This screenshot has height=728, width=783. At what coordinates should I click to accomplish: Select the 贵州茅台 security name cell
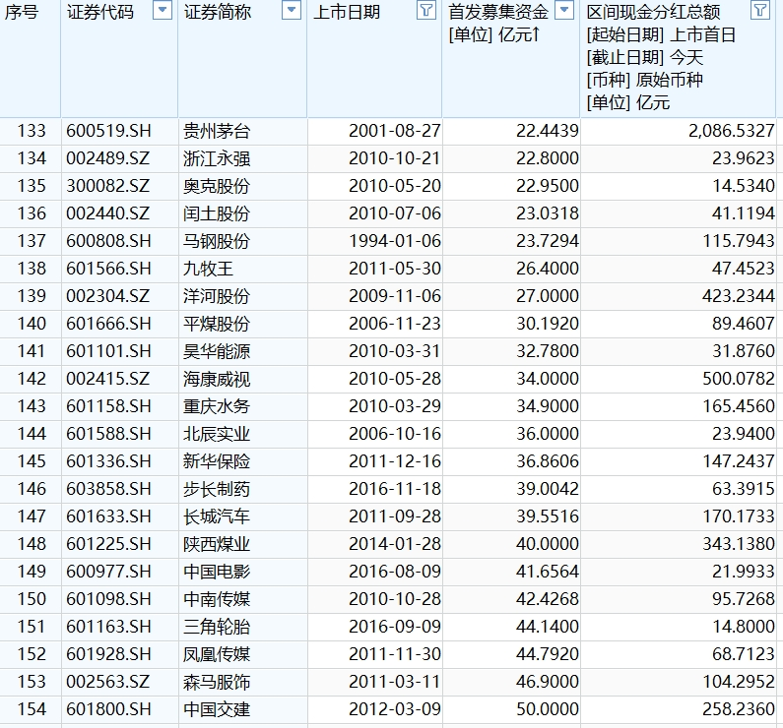coord(217,131)
